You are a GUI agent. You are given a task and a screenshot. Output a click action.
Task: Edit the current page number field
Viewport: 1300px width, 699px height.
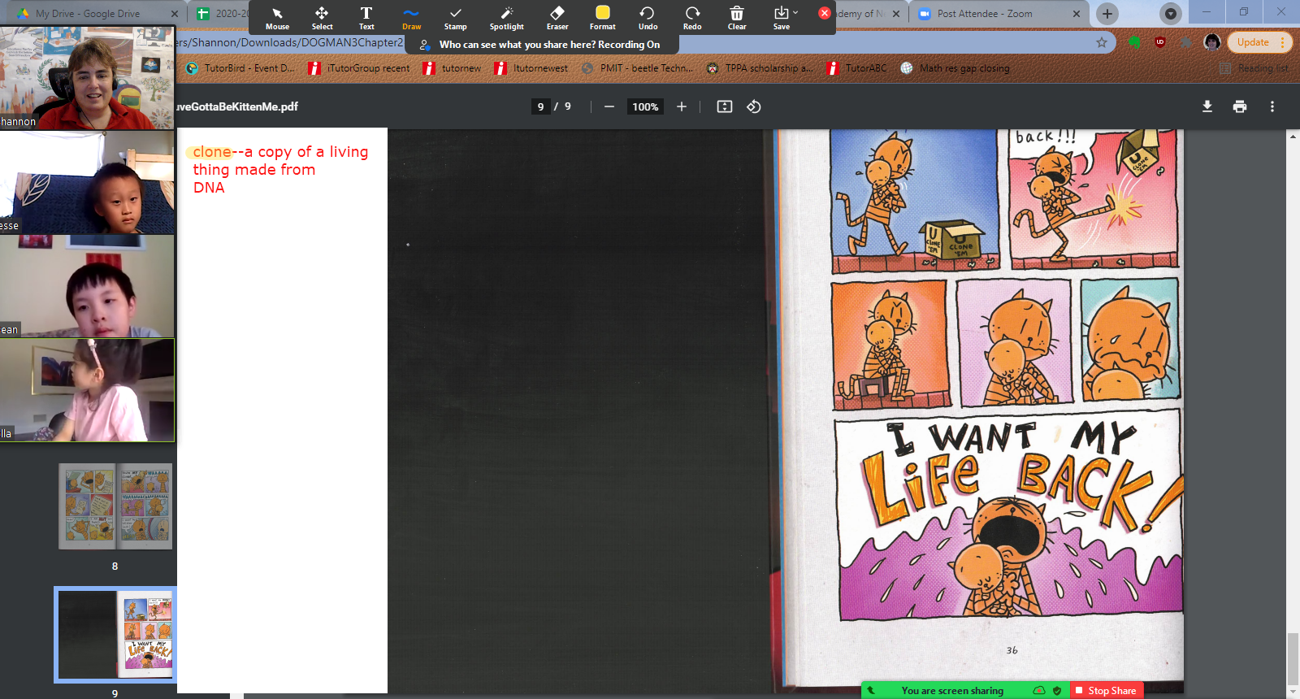click(x=541, y=106)
